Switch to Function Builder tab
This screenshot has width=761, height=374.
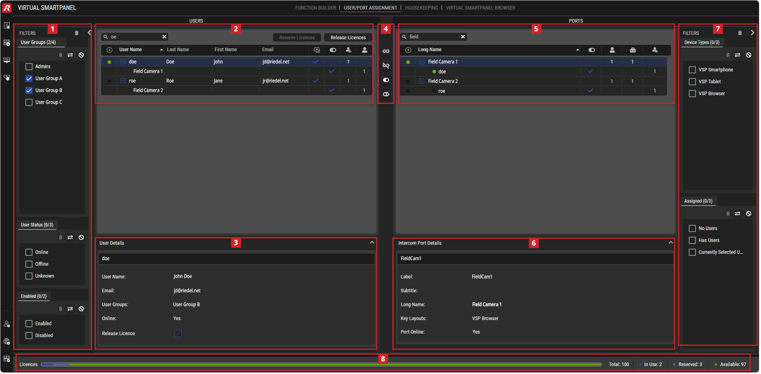(315, 8)
